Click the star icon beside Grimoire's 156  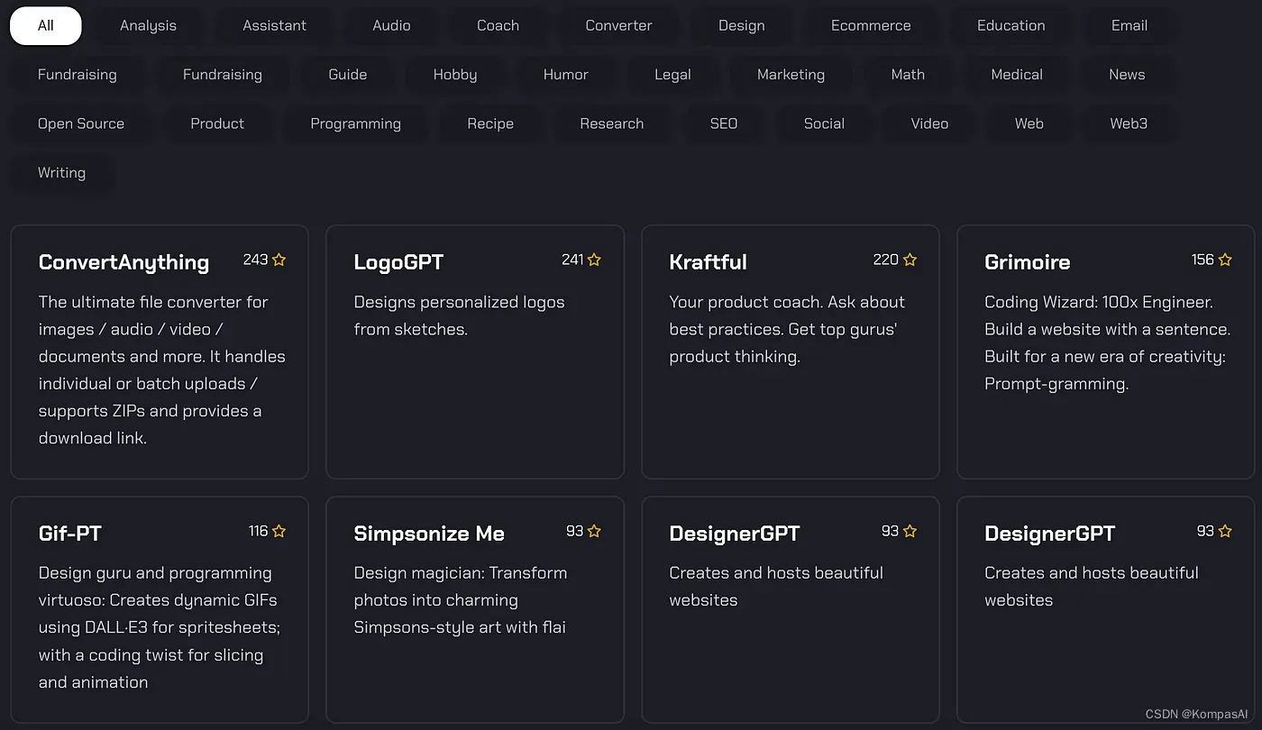(x=1225, y=260)
